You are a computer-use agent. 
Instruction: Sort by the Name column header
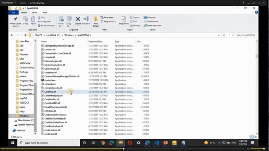63,42
